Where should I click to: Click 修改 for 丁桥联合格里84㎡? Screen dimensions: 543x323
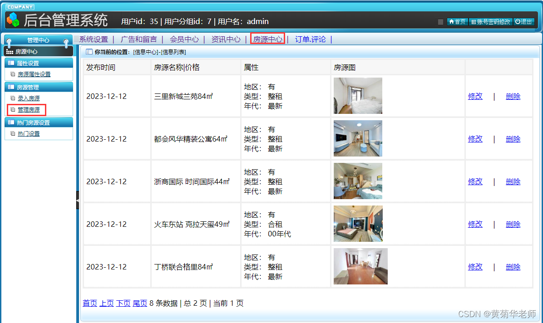click(475, 267)
